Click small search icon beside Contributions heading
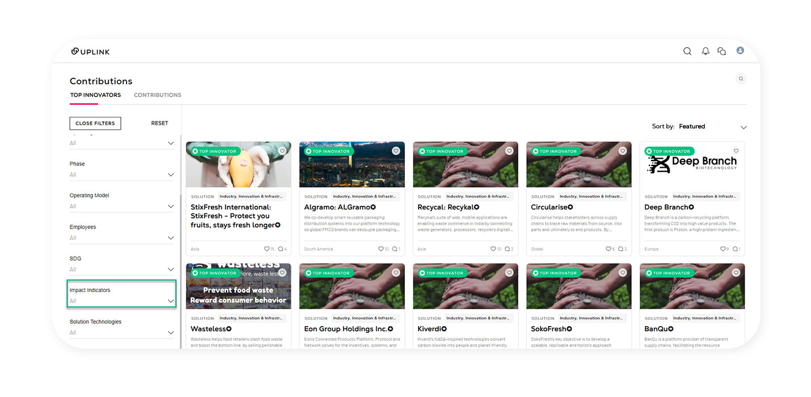 point(741,79)
